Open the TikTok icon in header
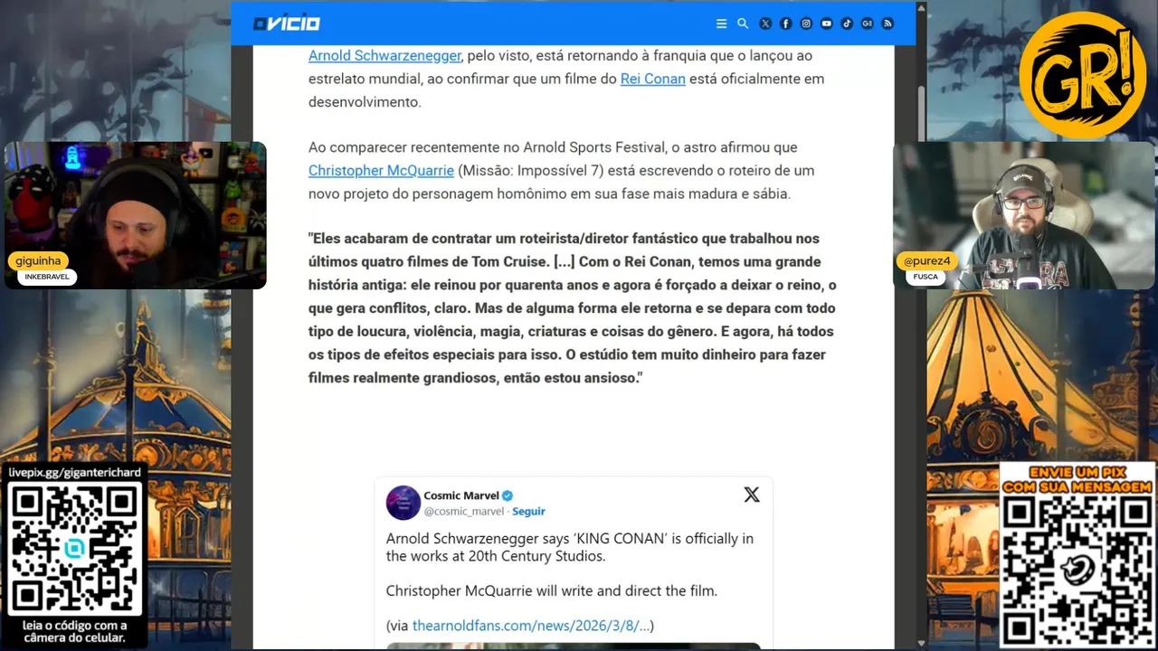Screen dimensions: 1158x651 pyautogui.click(x=847, y=24)
